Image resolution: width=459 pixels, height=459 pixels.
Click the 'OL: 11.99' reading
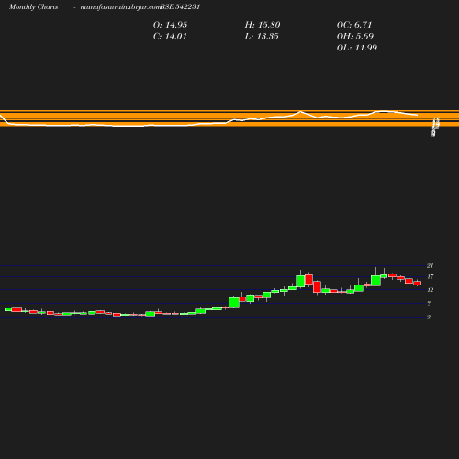point(357,48)
